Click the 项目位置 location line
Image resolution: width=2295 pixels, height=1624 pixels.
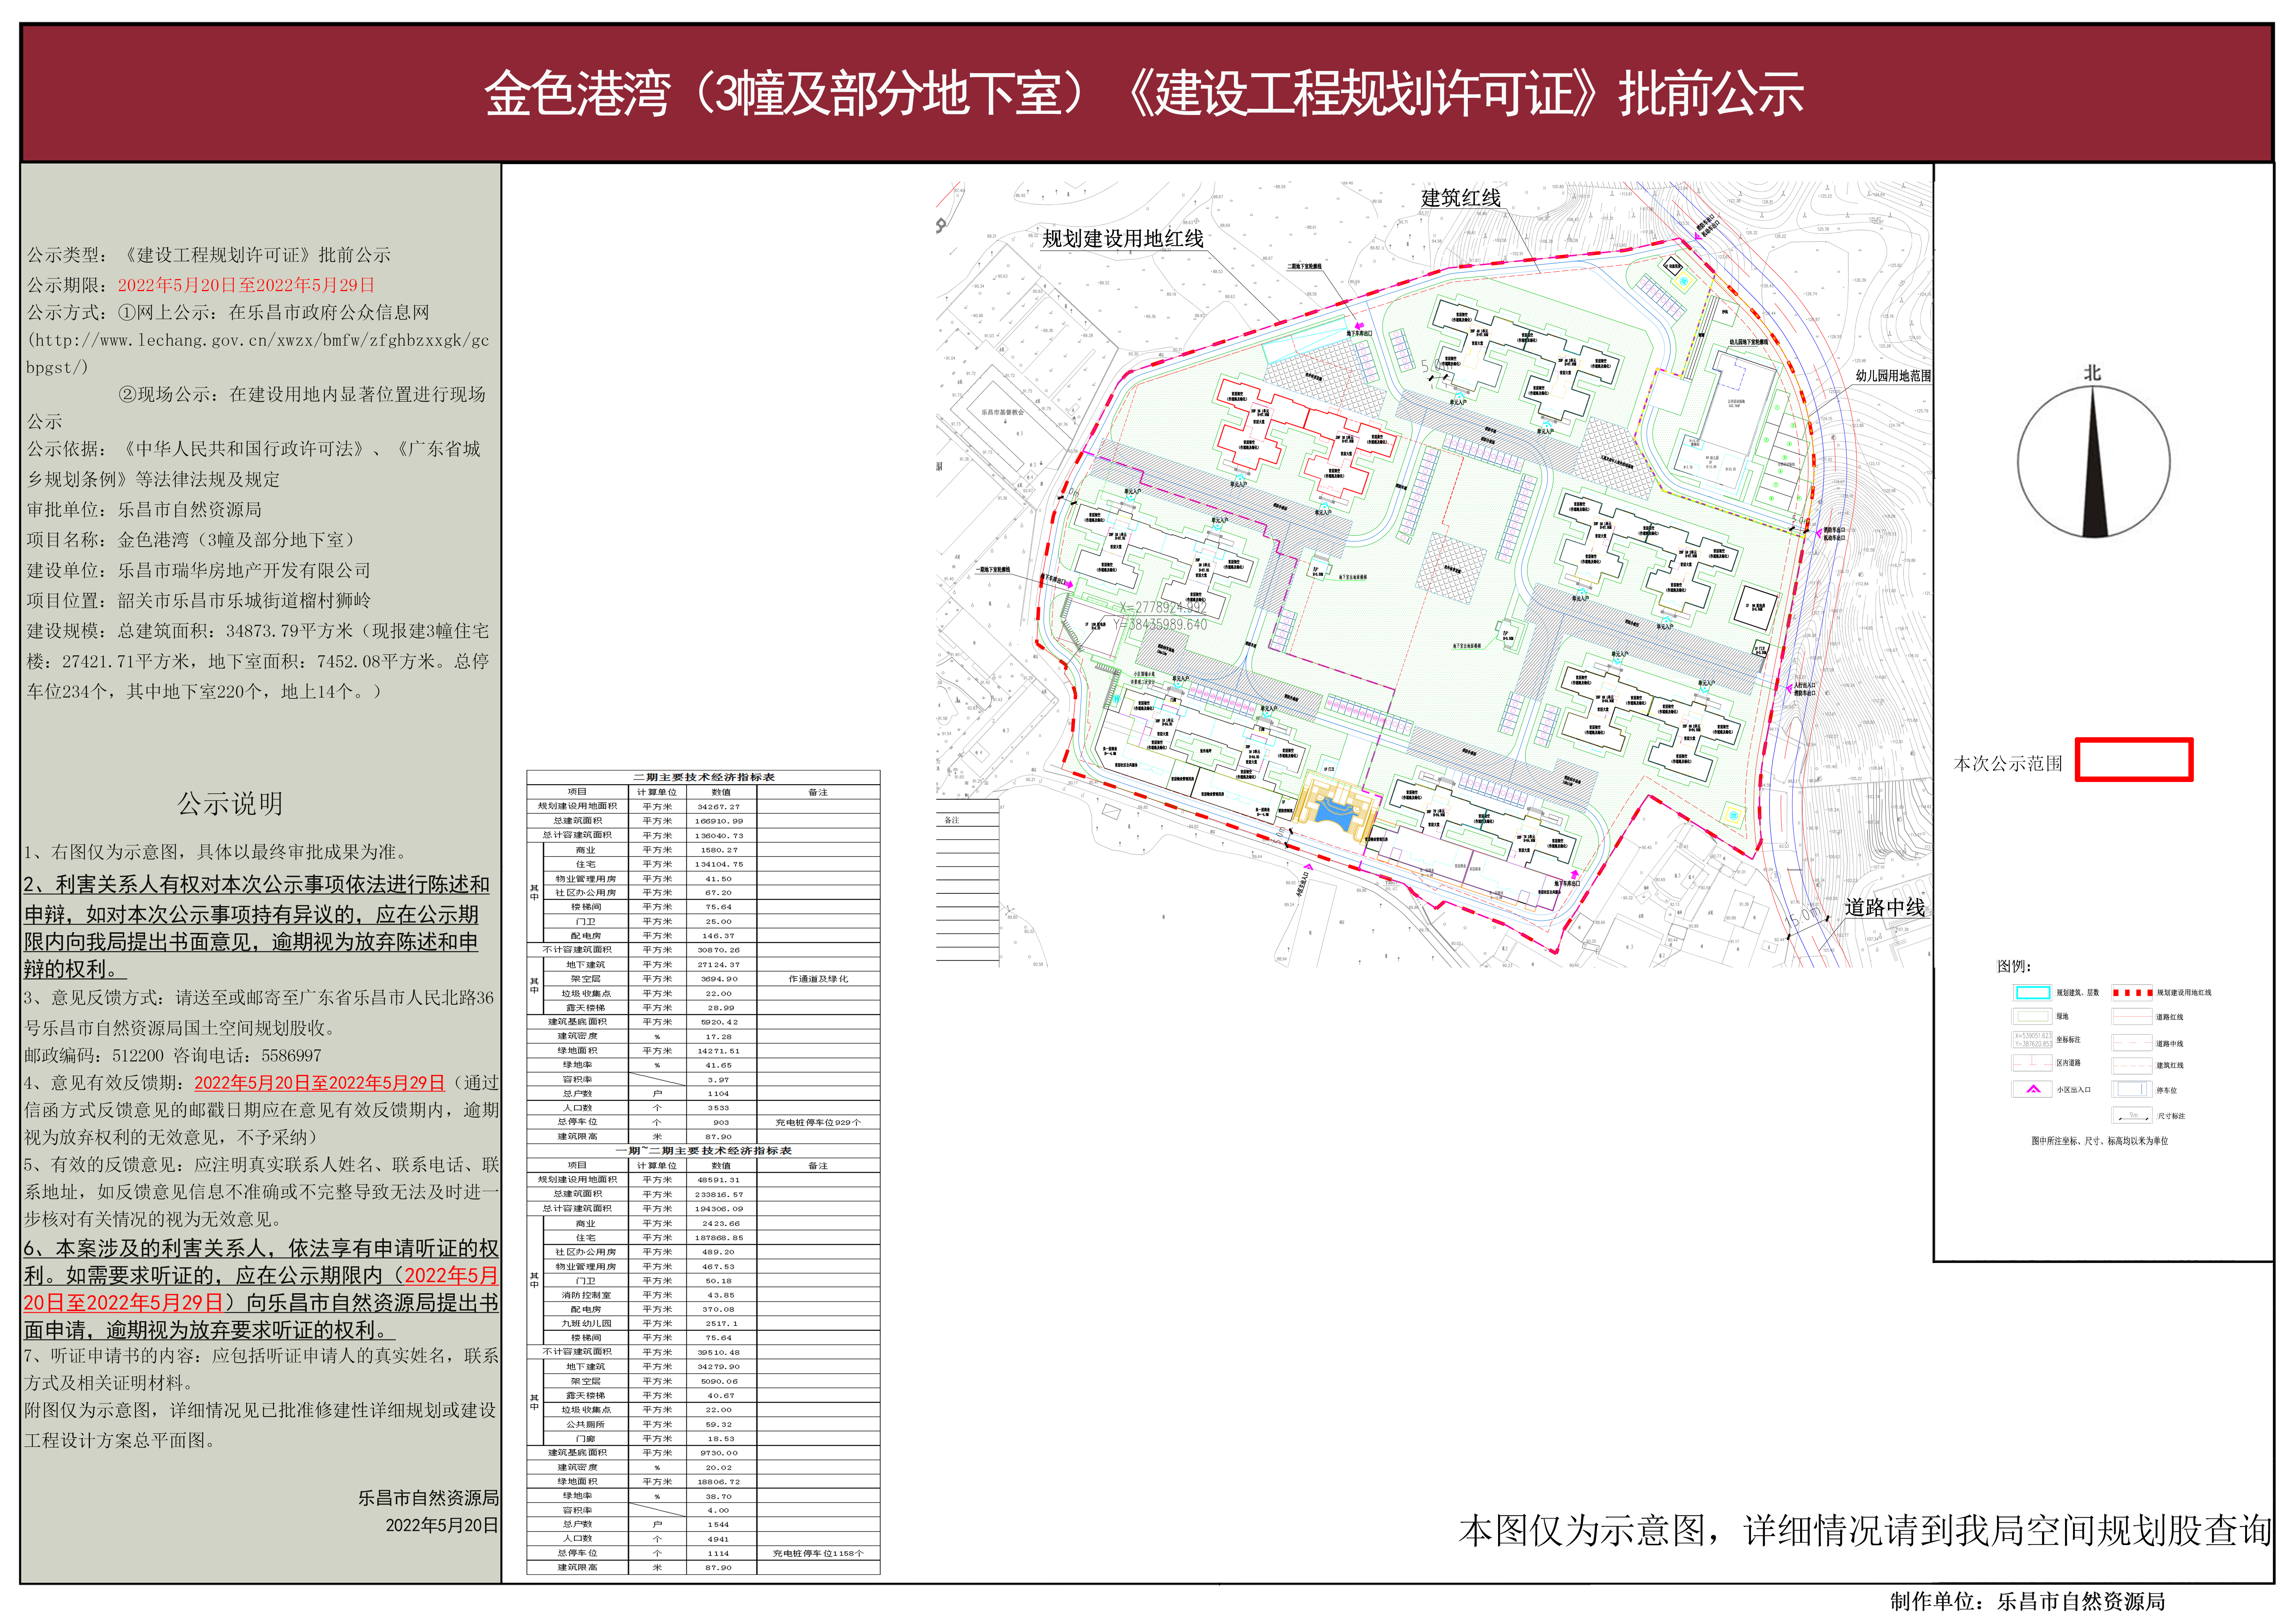(198, 601)
